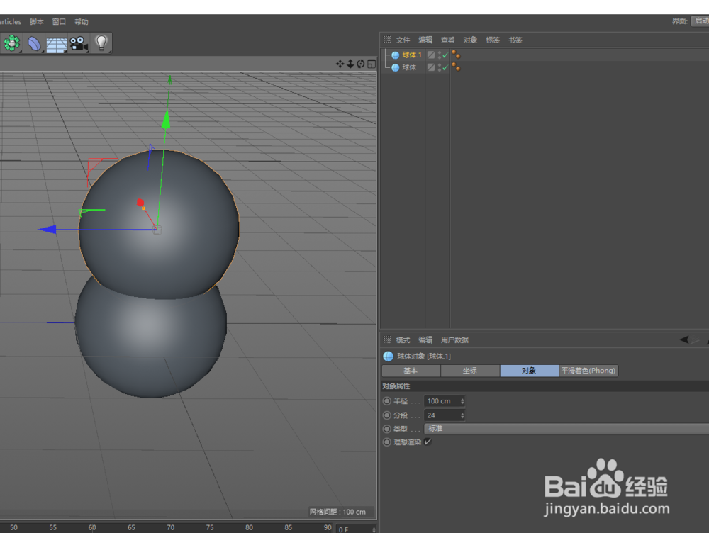Open the 脚本 menu

pyautogui.click(x=37, y=22)
